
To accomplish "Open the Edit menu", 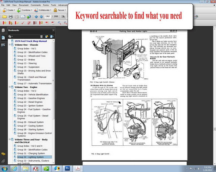I will (8, 5).
